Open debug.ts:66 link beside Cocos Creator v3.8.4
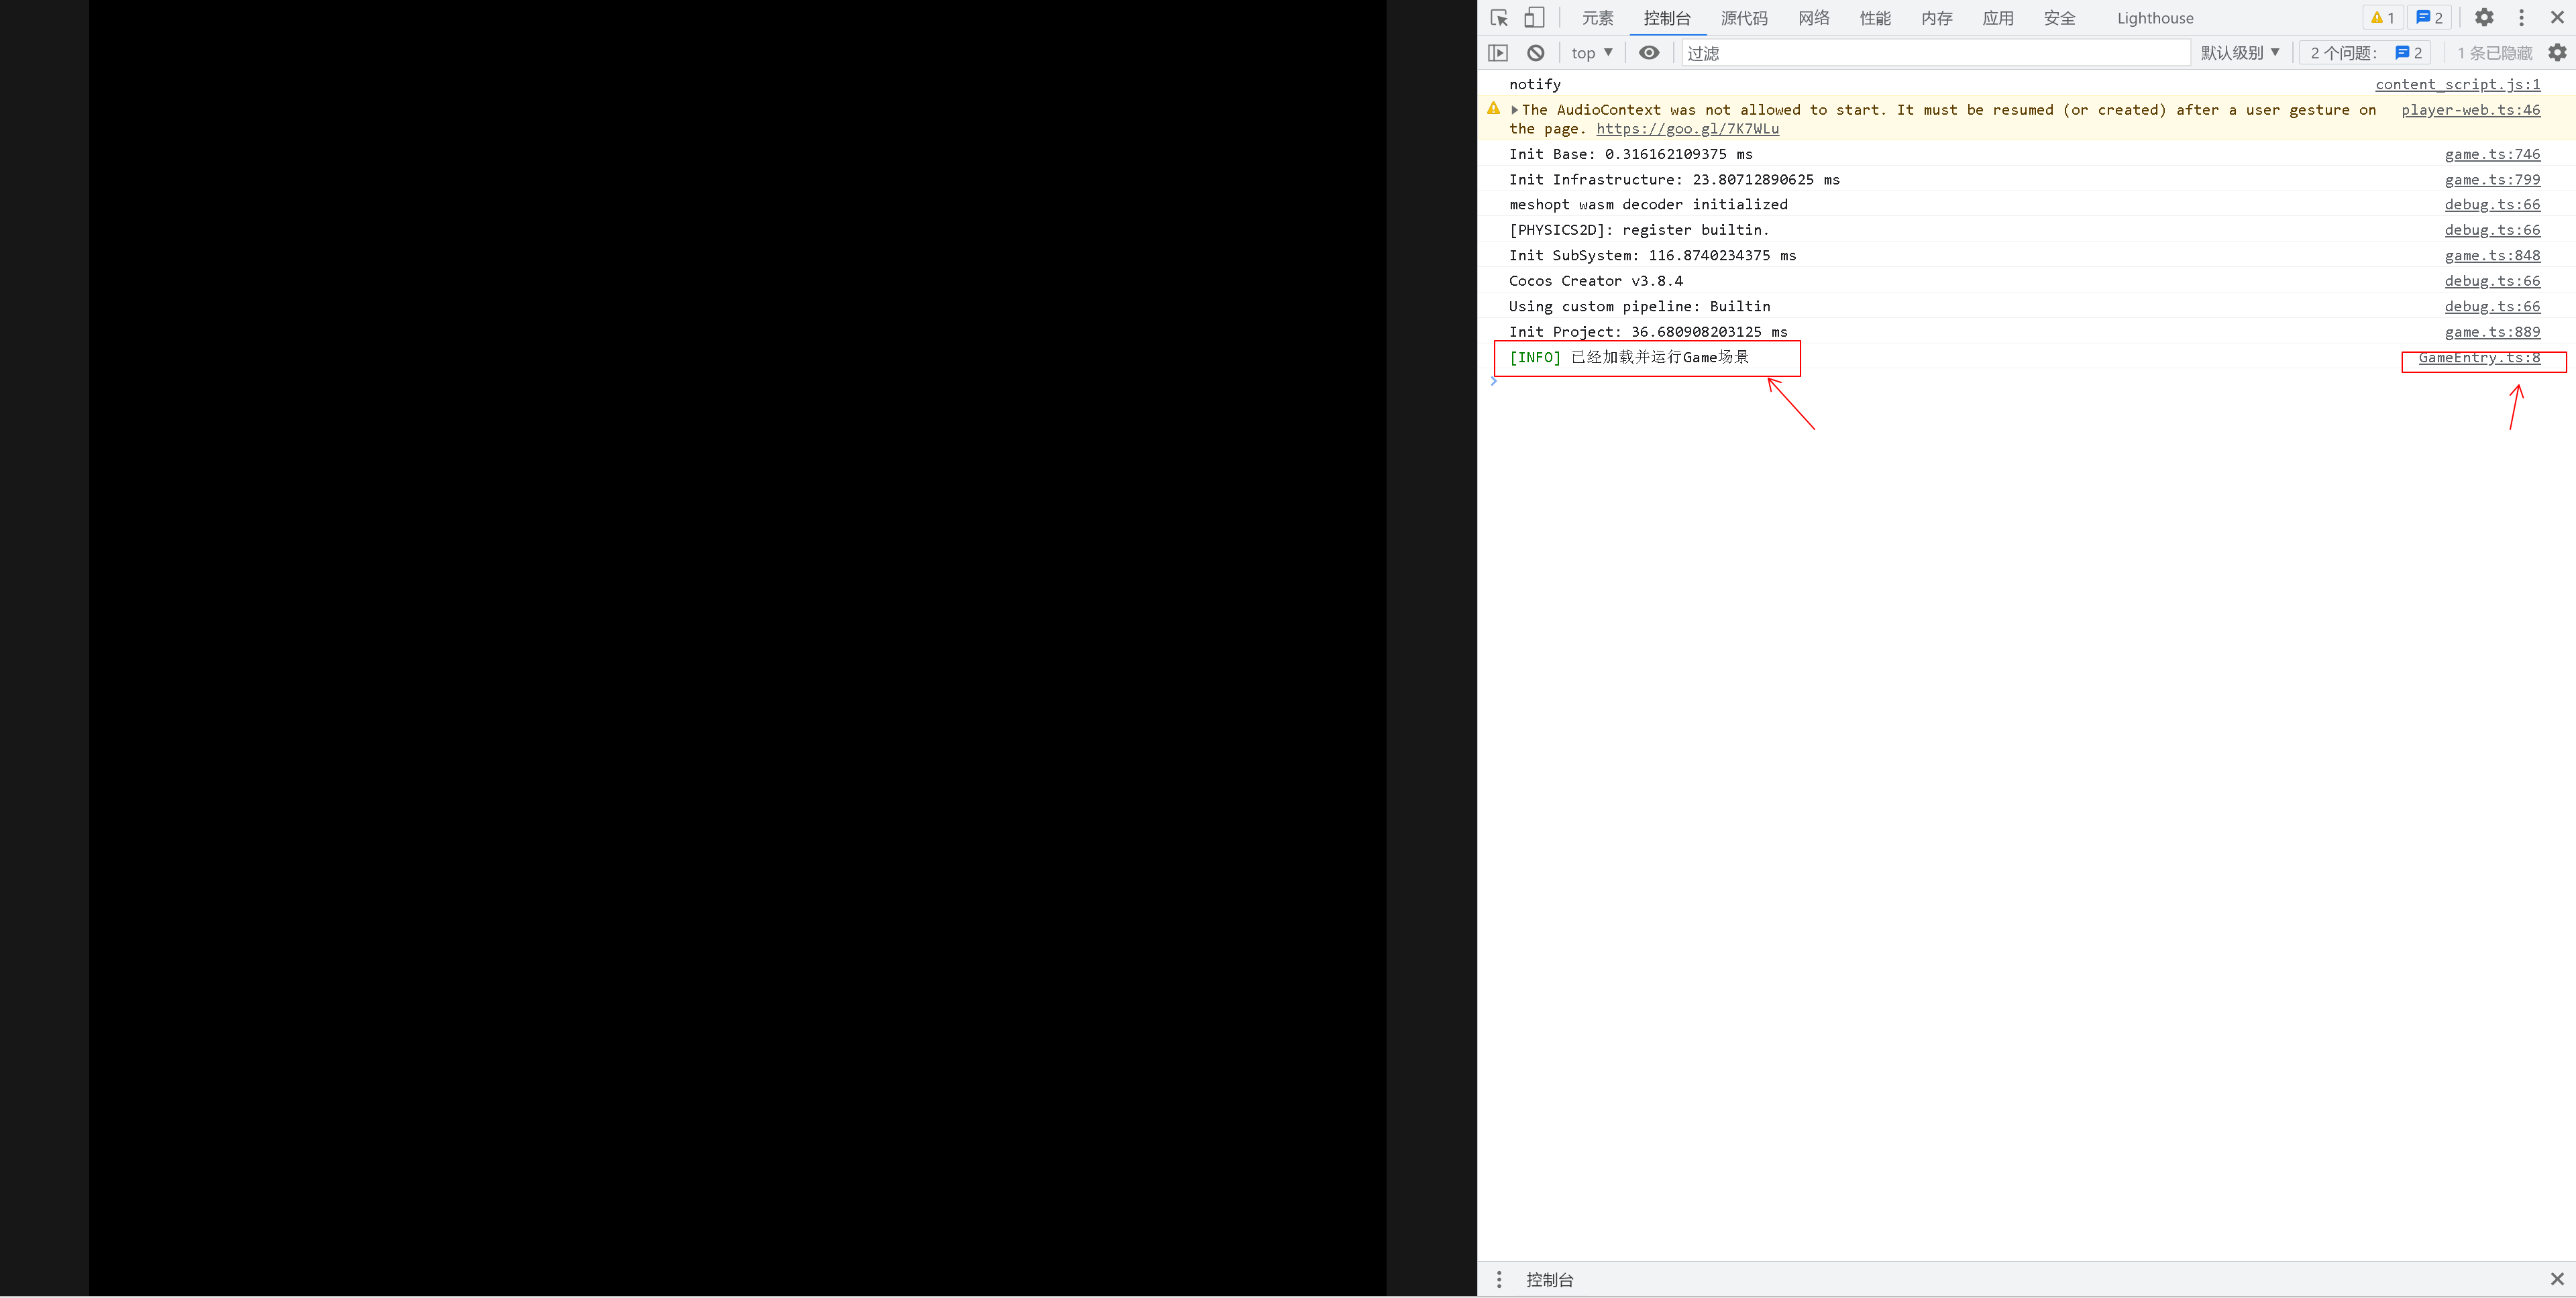The image size is (2576, 1298). pyautogui.click(x=2493, y=281)
